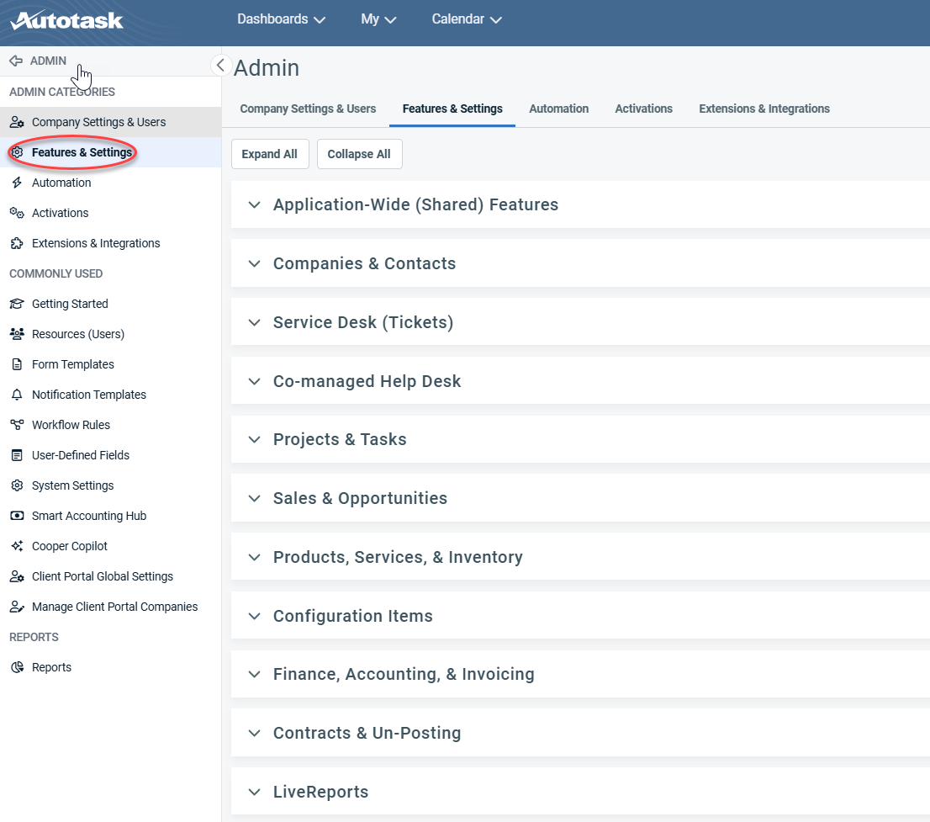Select the Extensions & Integrations puzzle icon
The height and width of the screenshot is (822, 930).
coord(18,243)
